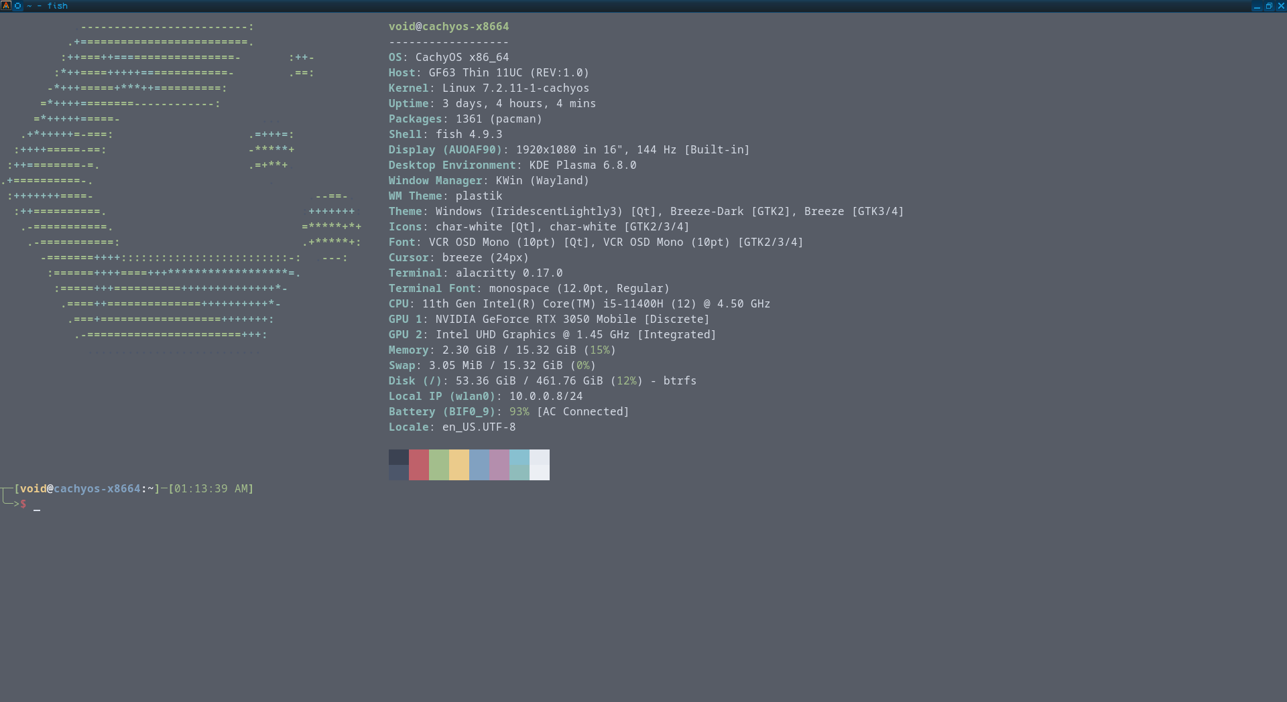Click the CPU i5-11400H line
Screen dimensions: 1287x702
(x=579, y=304)
